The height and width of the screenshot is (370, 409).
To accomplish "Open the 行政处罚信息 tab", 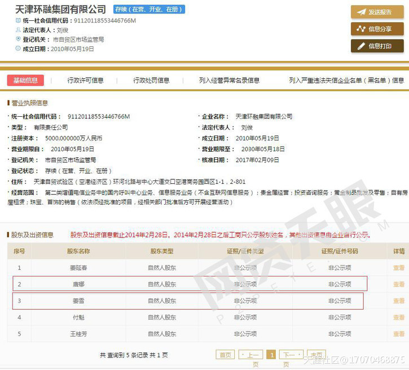I will pyautogui.click(x=151, y=81).
